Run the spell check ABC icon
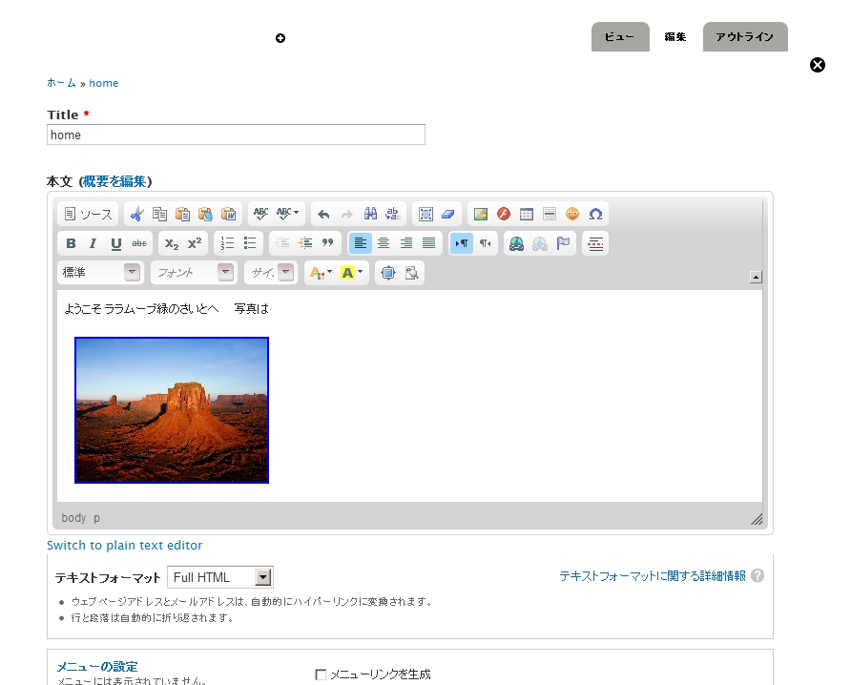 [261, 214]
